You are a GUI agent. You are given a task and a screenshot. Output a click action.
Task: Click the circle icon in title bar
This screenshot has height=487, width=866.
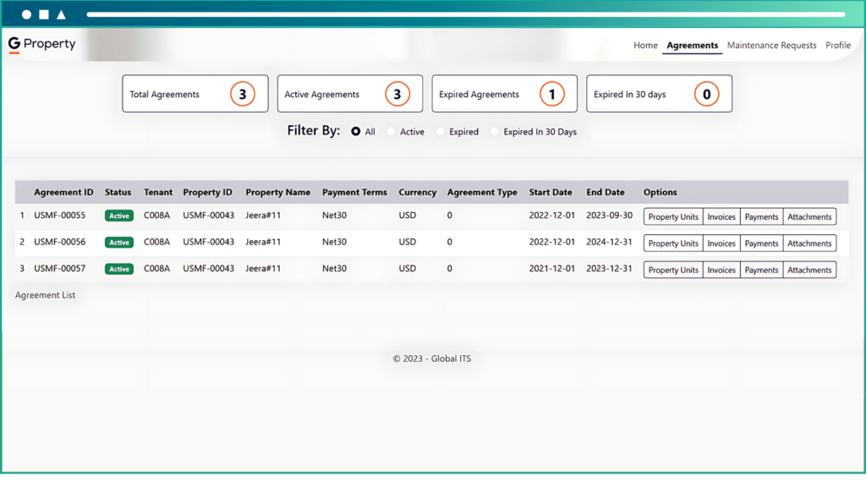tap(27, 14)
